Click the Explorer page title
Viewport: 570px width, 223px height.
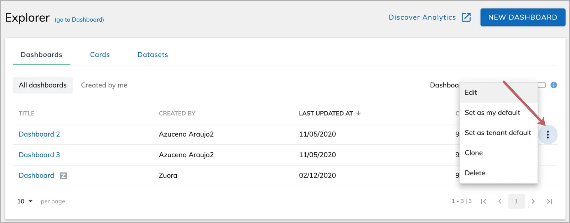(x=27, y=18)
